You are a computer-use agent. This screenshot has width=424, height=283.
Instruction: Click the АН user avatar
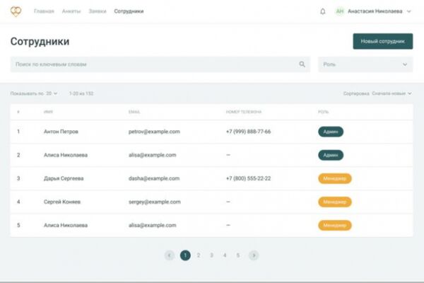[340, 11]
